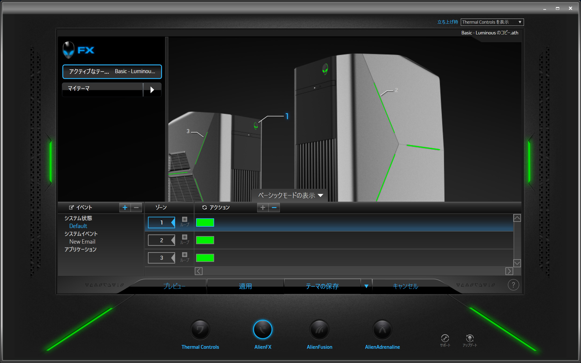Select zone 1 selector
The height and width of the screenshot is (363, 581).
161,223
